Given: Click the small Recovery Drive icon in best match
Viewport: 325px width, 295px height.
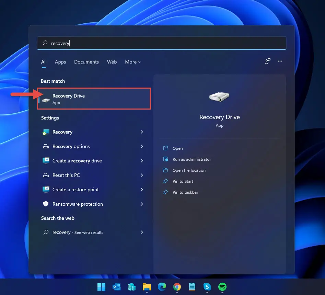Looking at the screenshot, I should click(x=46, y=100).
